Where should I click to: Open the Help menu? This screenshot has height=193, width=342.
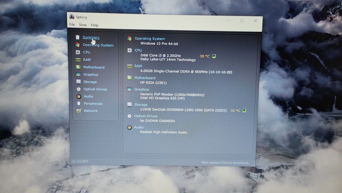pyautogui.click(x=94, y=25)
